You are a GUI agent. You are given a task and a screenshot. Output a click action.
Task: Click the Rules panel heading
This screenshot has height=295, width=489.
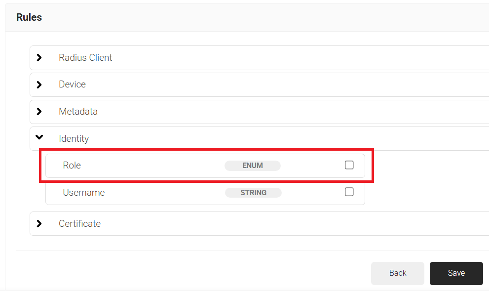coord(29,17)
